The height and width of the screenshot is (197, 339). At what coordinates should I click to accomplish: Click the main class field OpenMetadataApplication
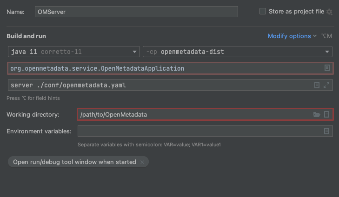point(163,68)
